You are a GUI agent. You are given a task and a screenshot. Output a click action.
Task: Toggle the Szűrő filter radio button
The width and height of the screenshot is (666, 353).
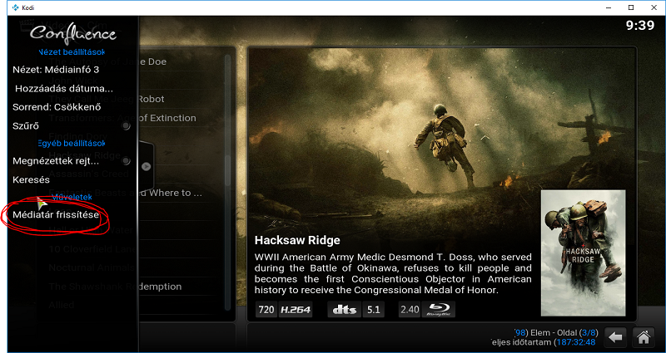click(126, 126)
